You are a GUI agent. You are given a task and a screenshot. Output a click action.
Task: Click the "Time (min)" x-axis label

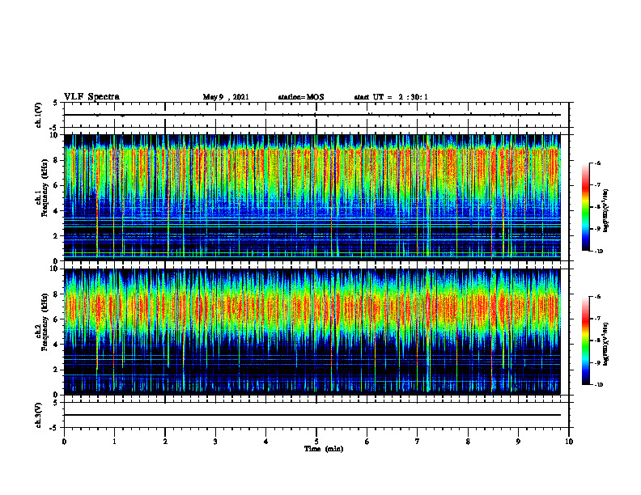tap(324, 449)
